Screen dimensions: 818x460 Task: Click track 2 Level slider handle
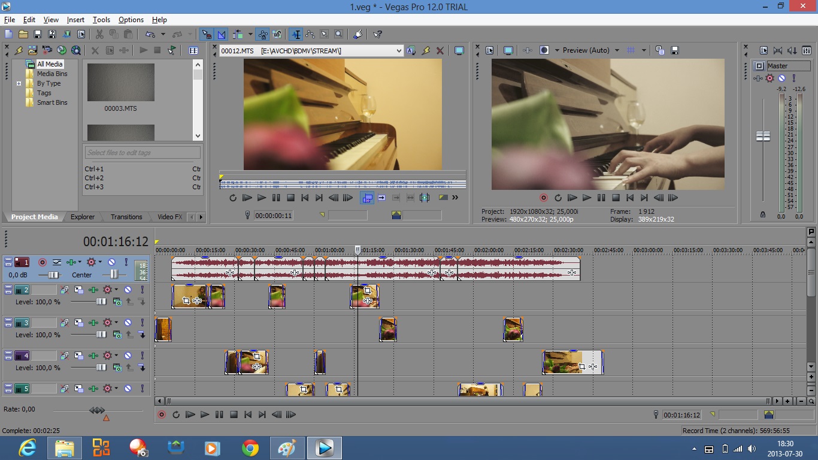pyautogui.click(x=101, y=302)
